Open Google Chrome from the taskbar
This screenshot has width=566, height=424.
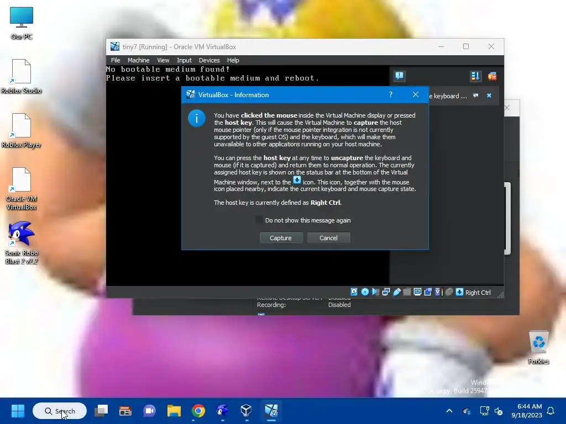pyautogui.click(x=198, y=411)
